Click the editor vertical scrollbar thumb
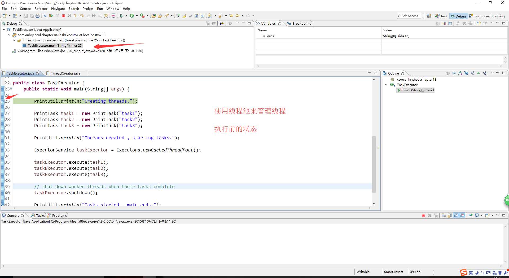 [x=374, y=164]
